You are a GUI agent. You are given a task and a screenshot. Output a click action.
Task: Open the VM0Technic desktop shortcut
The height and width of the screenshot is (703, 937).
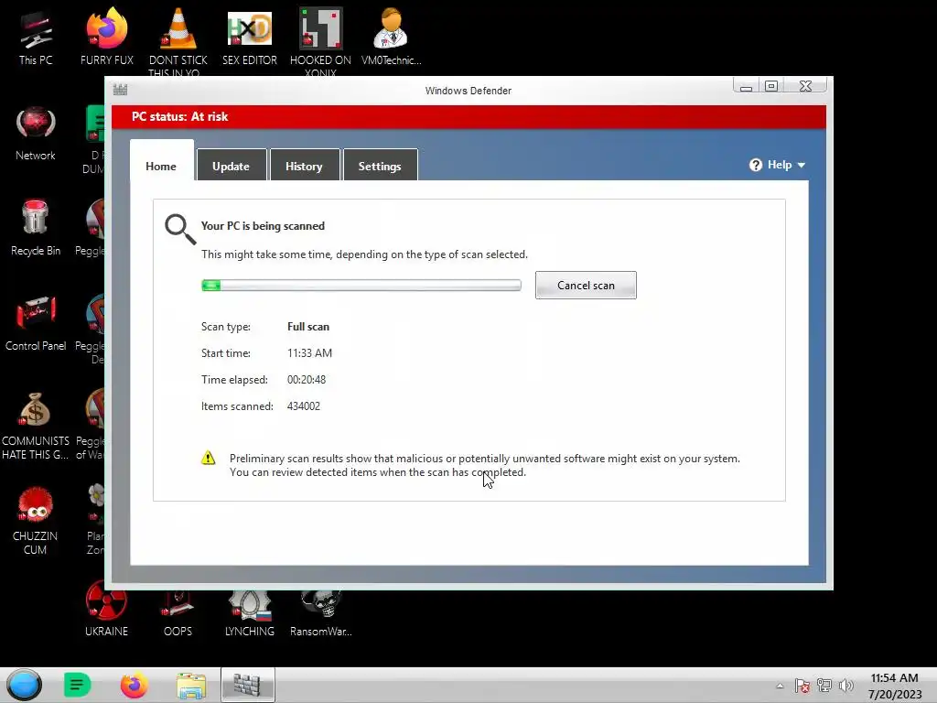pos(391,38)
